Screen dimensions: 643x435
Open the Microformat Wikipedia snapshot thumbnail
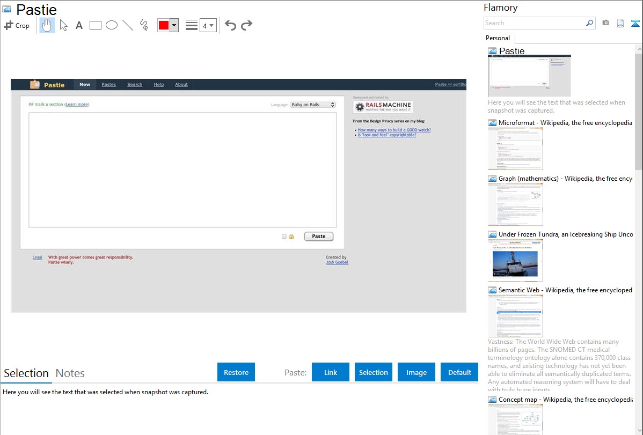tap(515, 149)
